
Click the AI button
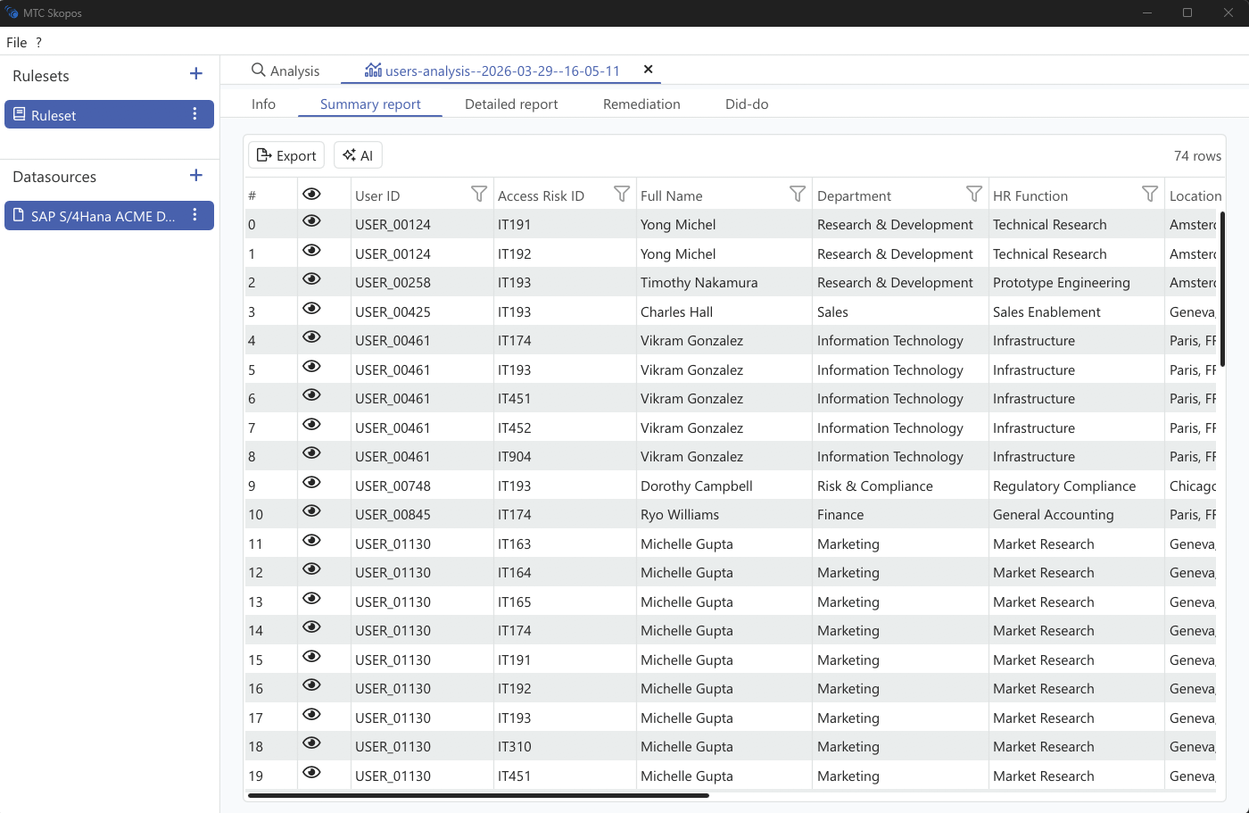point(358,155)
